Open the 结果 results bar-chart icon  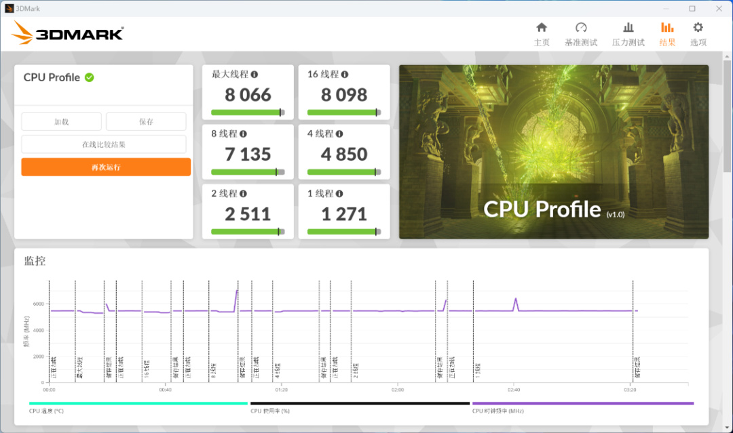pos(667,28)
